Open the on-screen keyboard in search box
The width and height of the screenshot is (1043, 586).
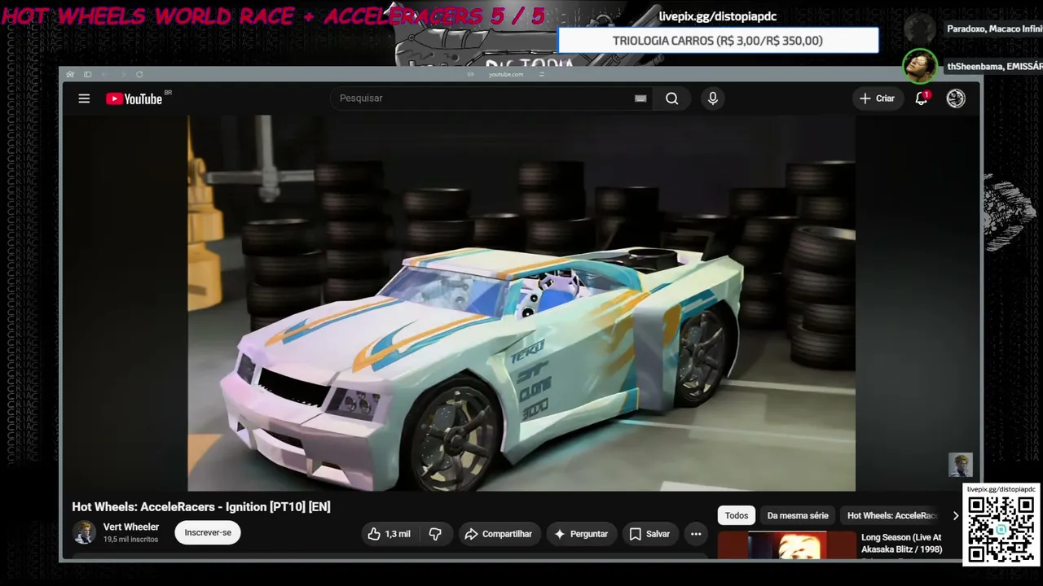[640, 98]
